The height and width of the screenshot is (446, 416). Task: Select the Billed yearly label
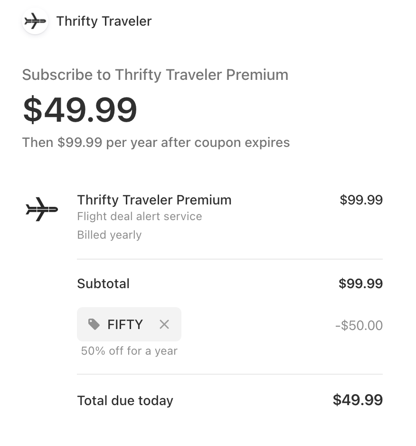(x=109, y=234)
